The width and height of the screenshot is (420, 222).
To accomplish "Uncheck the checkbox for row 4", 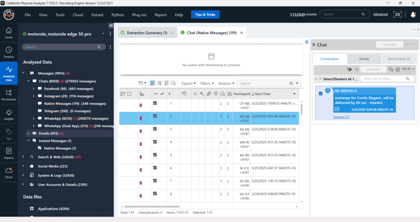I will [155, 142].
